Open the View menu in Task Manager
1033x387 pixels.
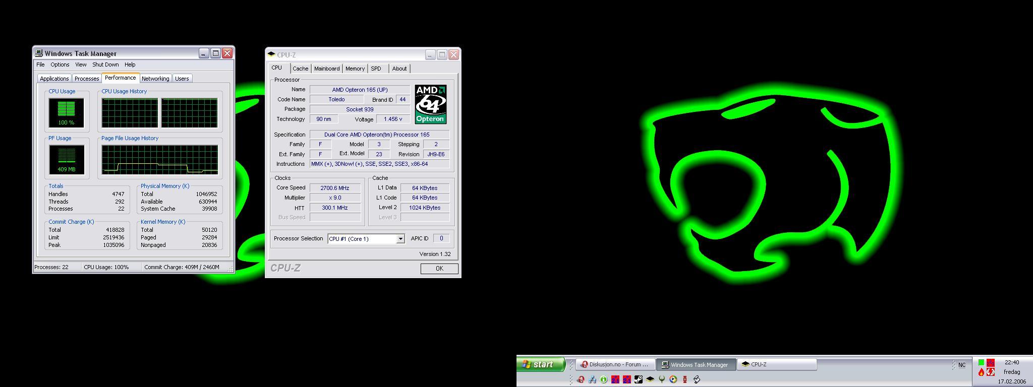coord(81,64)
